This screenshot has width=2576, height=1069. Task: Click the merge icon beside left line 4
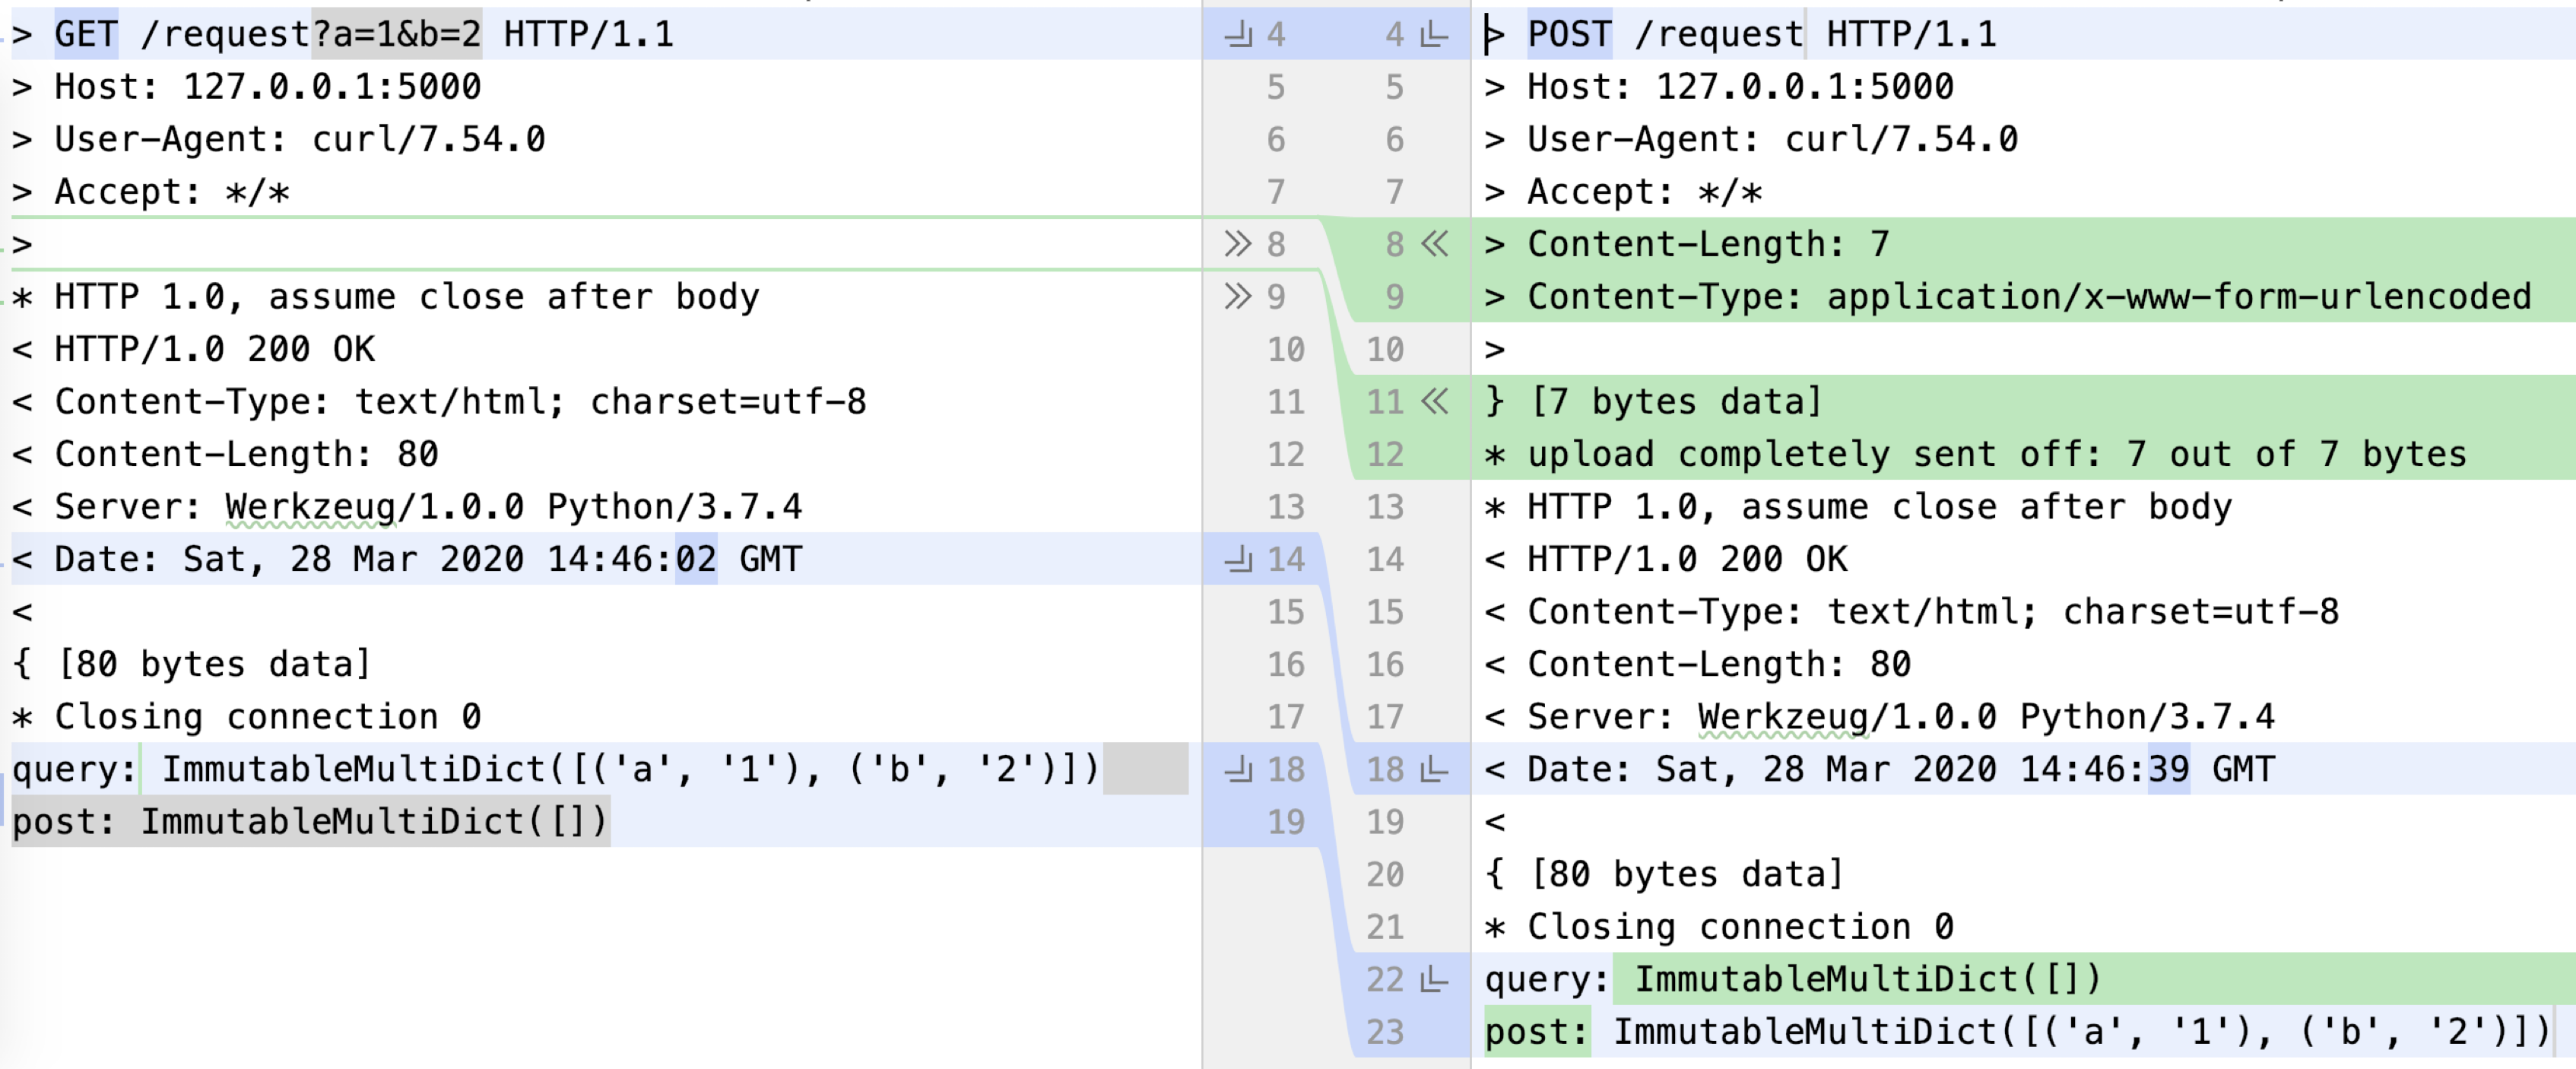tap(1239, 35)
